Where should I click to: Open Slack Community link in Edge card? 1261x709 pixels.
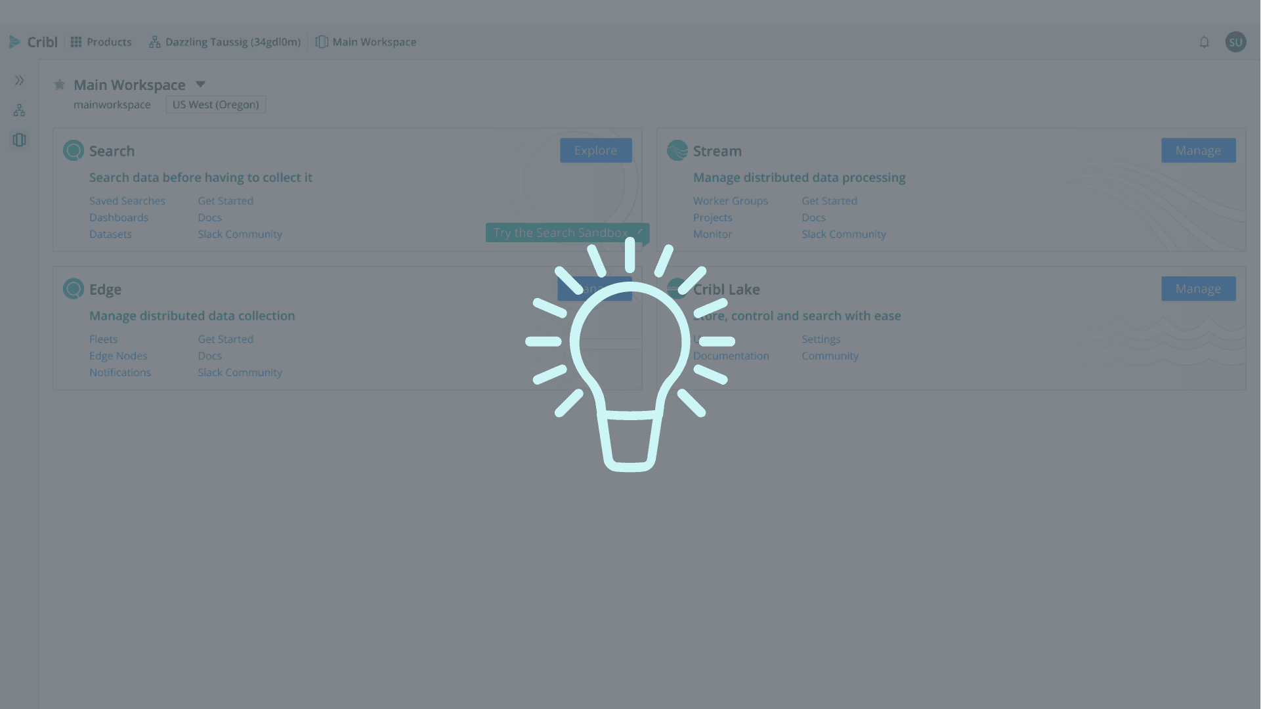(x=240, y=372)
